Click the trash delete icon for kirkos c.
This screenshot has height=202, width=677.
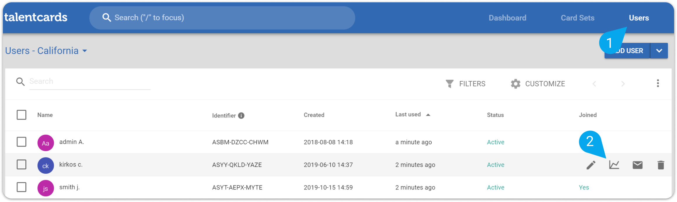click(x=661, y=165)
